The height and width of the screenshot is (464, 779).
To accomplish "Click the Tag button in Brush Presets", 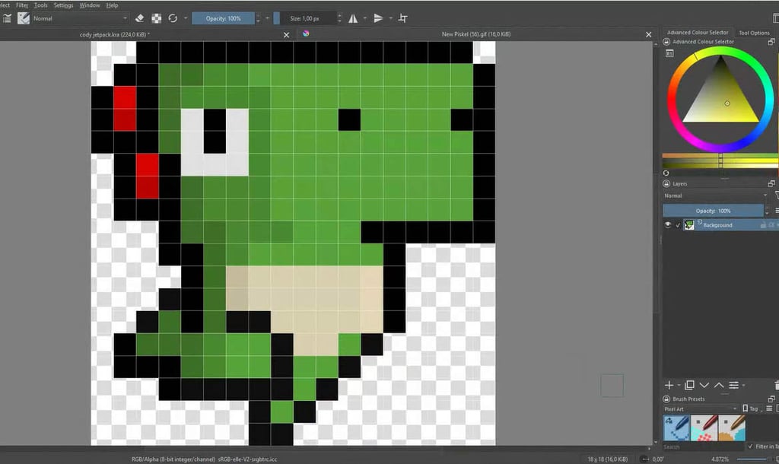I will (752, 409).
